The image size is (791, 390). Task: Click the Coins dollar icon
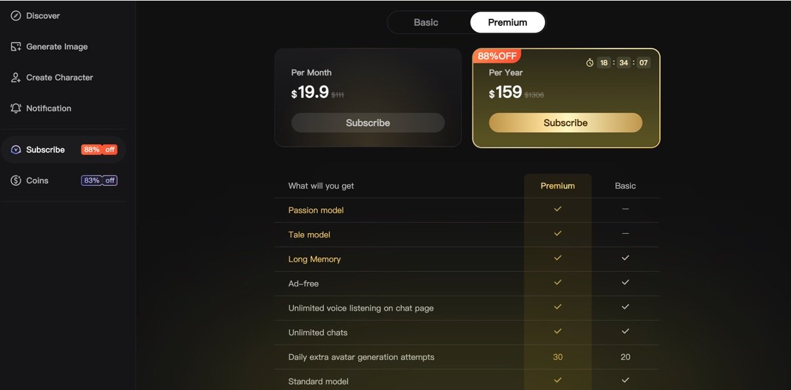(16, 181)
